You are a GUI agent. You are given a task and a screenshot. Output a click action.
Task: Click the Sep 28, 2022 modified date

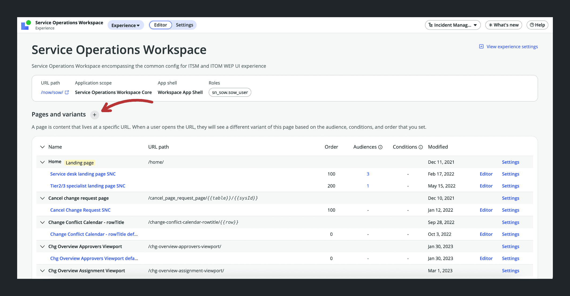pyautogui.click(x=441, y=222)
